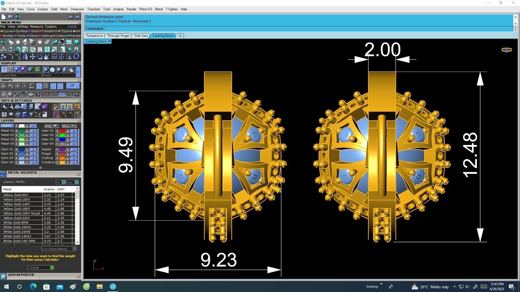Click the open folder icon
Image resolution: width=520 pixels, height=292 pixels.
[x=11, y=16]
